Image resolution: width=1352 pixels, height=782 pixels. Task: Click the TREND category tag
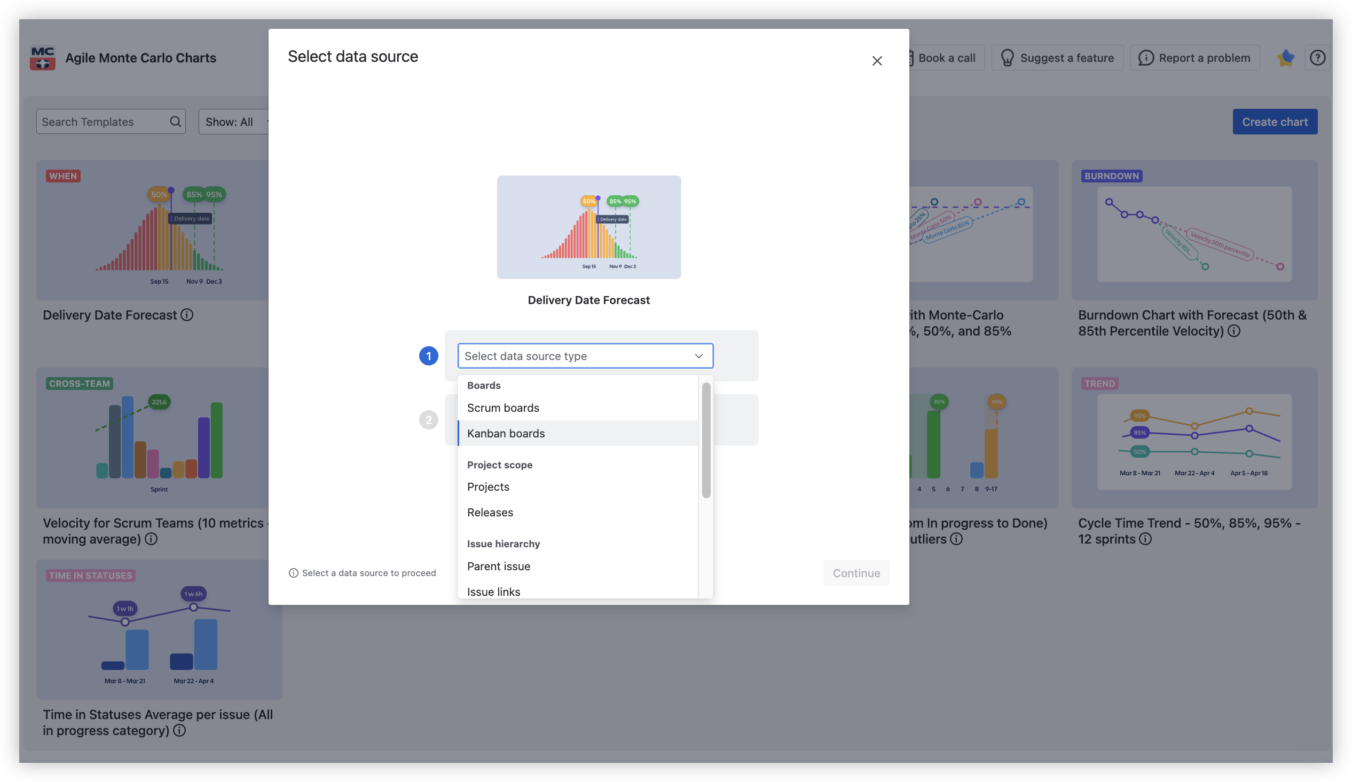(x=1099, y=384)
